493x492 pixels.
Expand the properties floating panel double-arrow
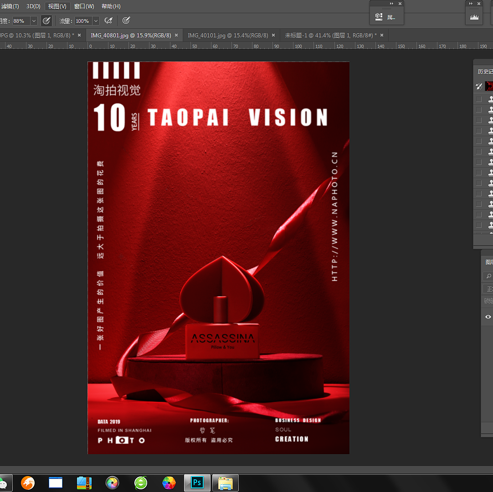(x=391, y=4)
